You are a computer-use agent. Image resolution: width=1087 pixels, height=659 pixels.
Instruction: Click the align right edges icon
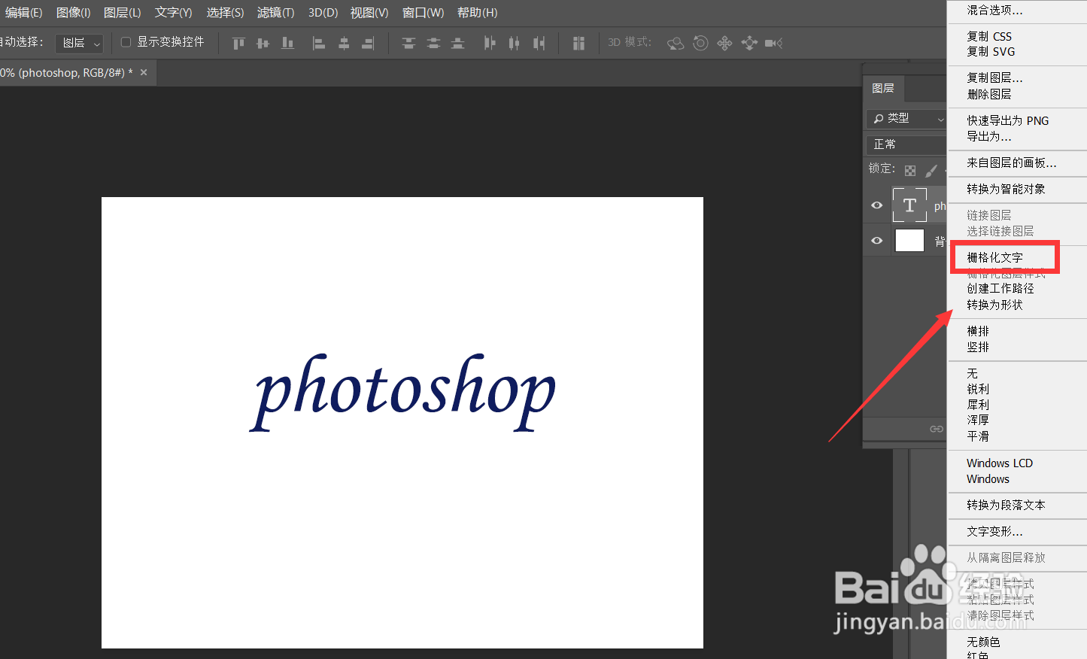(x=368, y=44)
